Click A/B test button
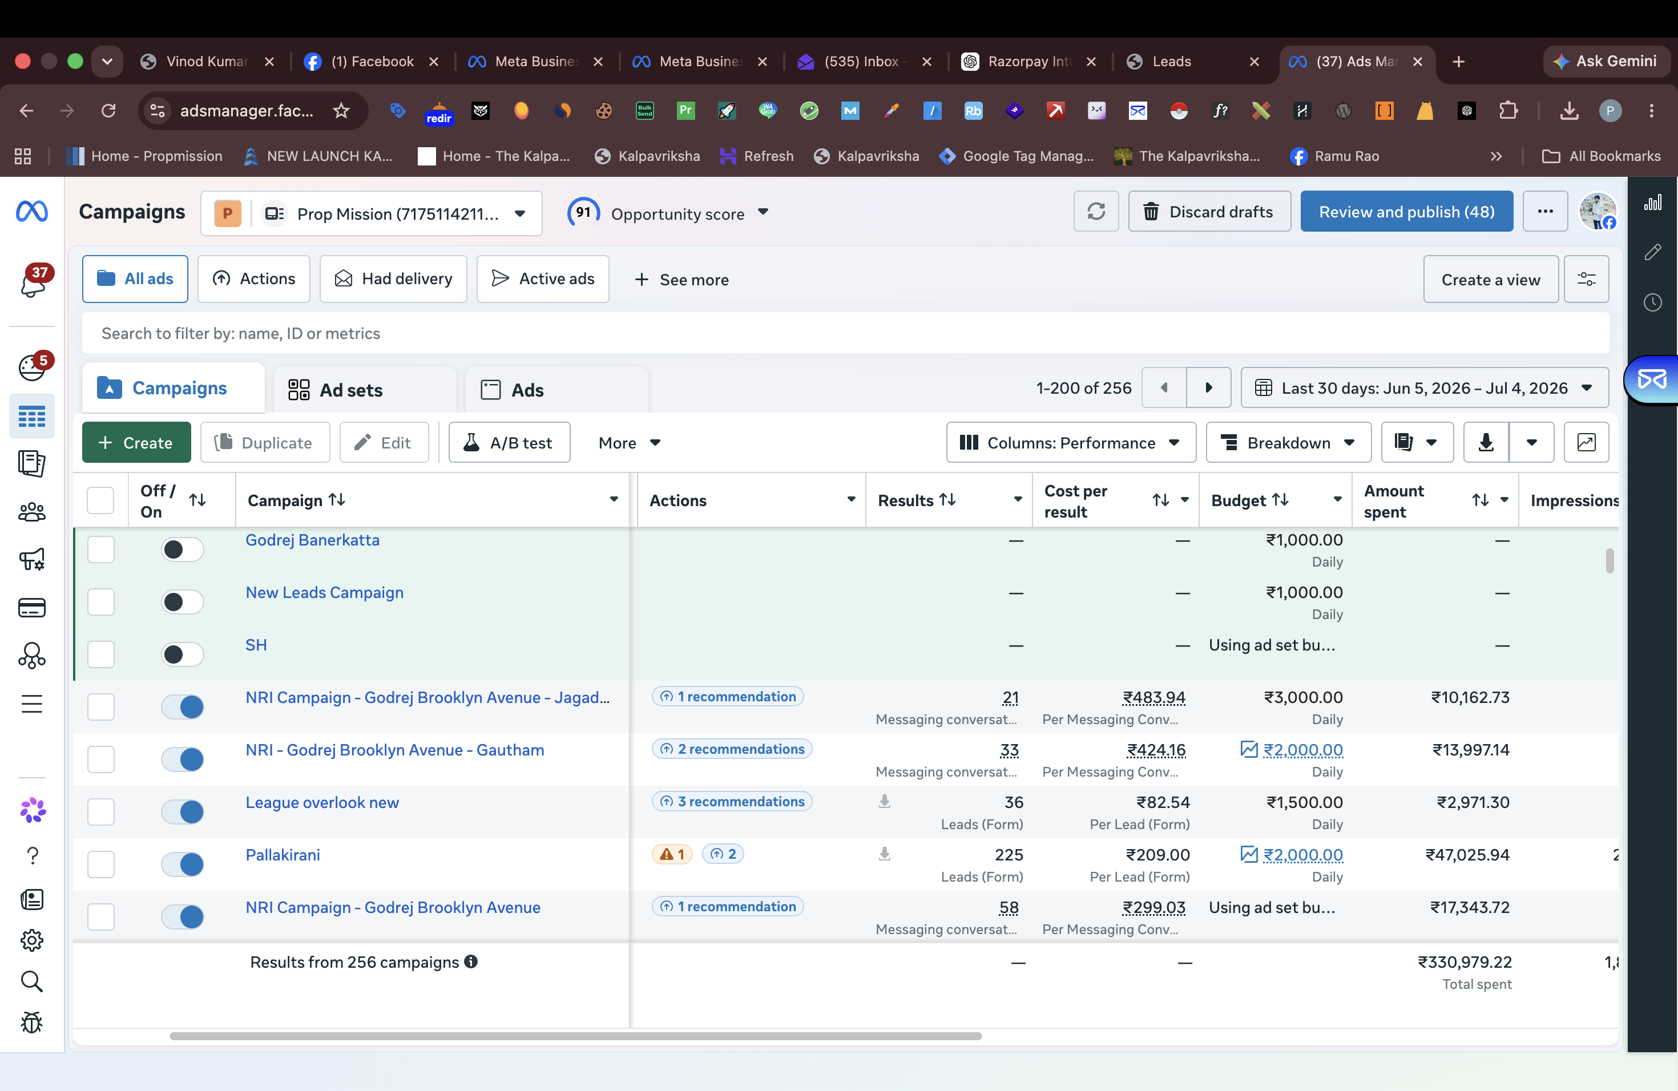The height and width of the screenshot is (1091, 1678). pos(509,443)
